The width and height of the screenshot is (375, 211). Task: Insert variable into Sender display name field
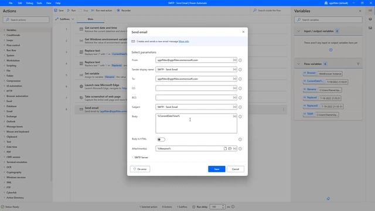tap(234, 69)
